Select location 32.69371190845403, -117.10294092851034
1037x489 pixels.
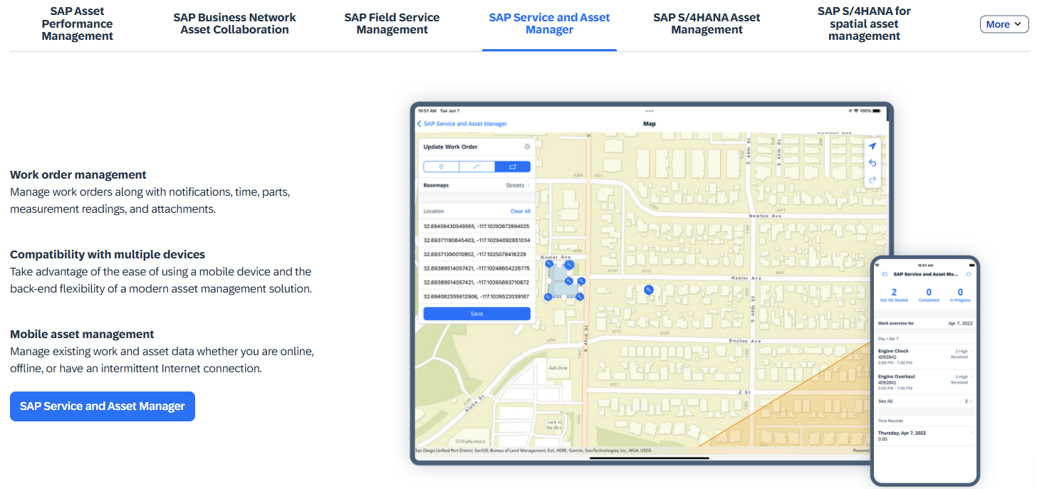coord(477,240)
